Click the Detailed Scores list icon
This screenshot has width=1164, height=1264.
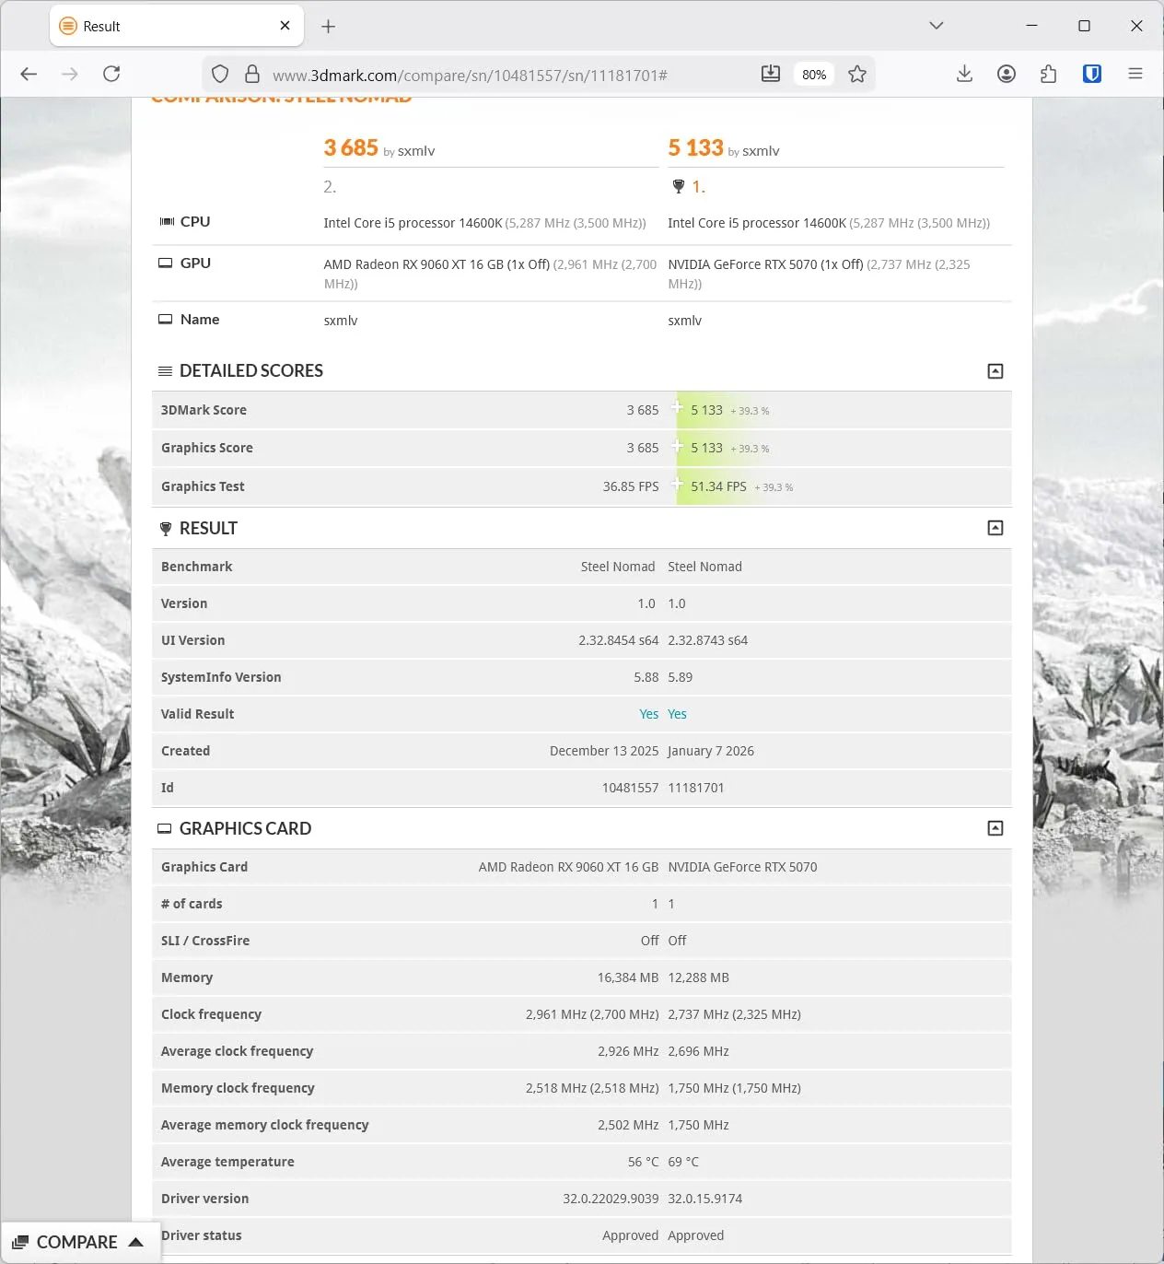coord(166,371)
